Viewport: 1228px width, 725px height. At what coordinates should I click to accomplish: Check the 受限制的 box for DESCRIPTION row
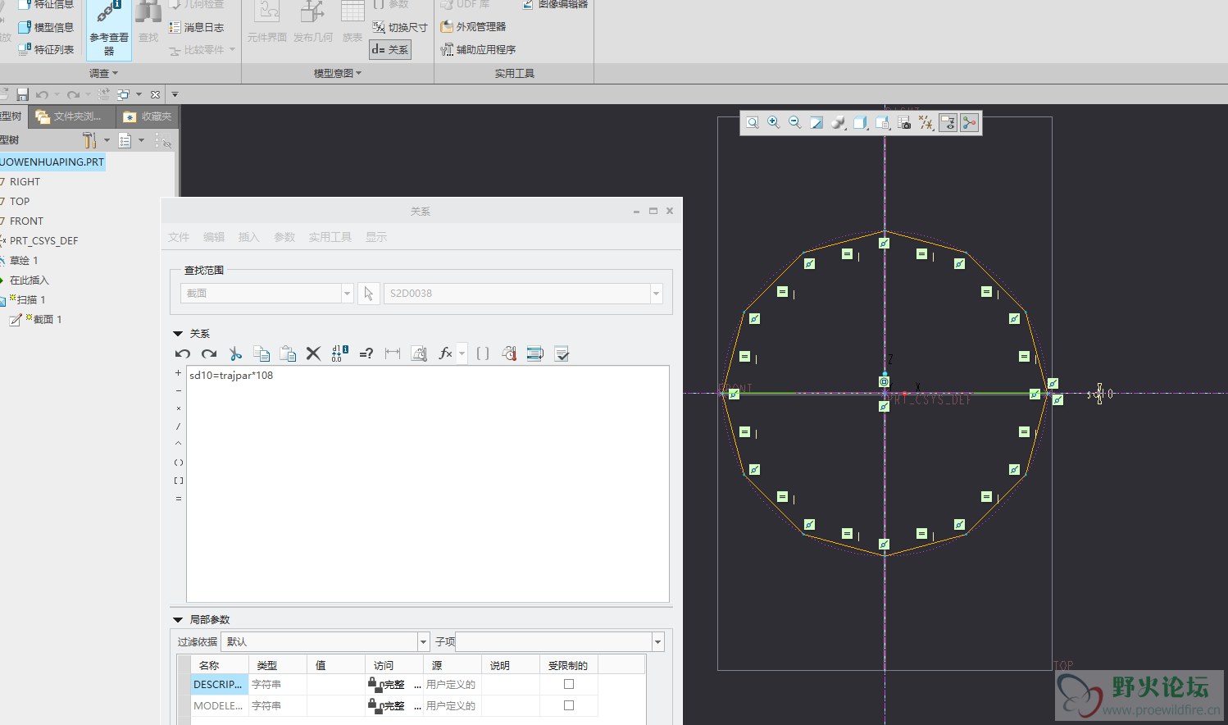tap(569, 684)
